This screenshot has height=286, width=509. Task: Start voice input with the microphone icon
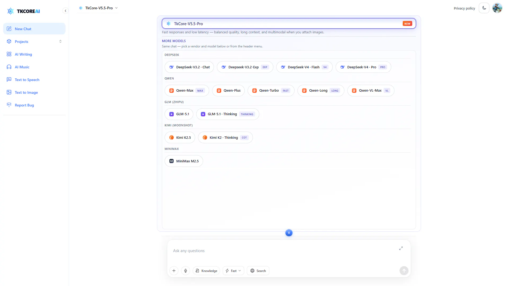click(x=186, y=271)
